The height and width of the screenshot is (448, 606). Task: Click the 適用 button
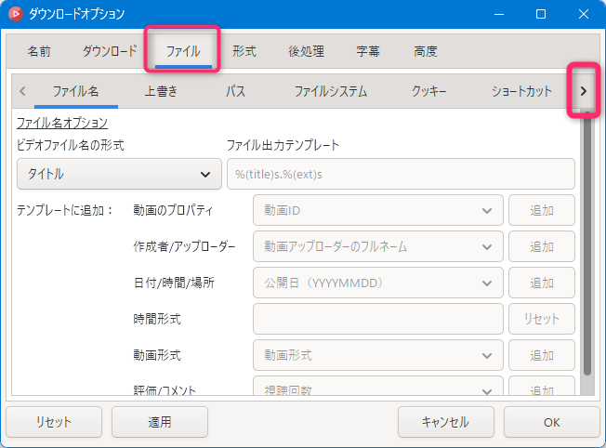coord(160,422)
